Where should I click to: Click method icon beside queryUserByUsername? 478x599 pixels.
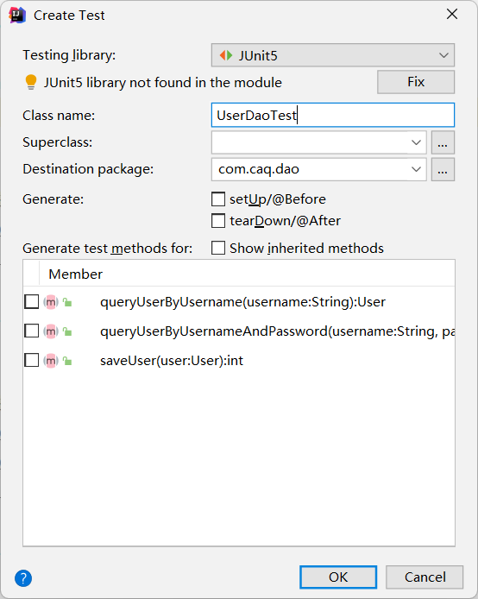point(51,302)
